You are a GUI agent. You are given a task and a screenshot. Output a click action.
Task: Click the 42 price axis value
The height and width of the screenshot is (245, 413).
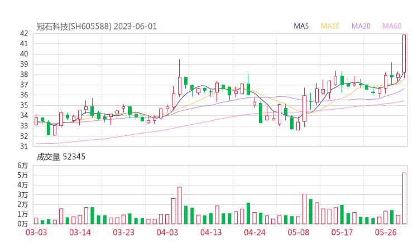pos(24,33)
